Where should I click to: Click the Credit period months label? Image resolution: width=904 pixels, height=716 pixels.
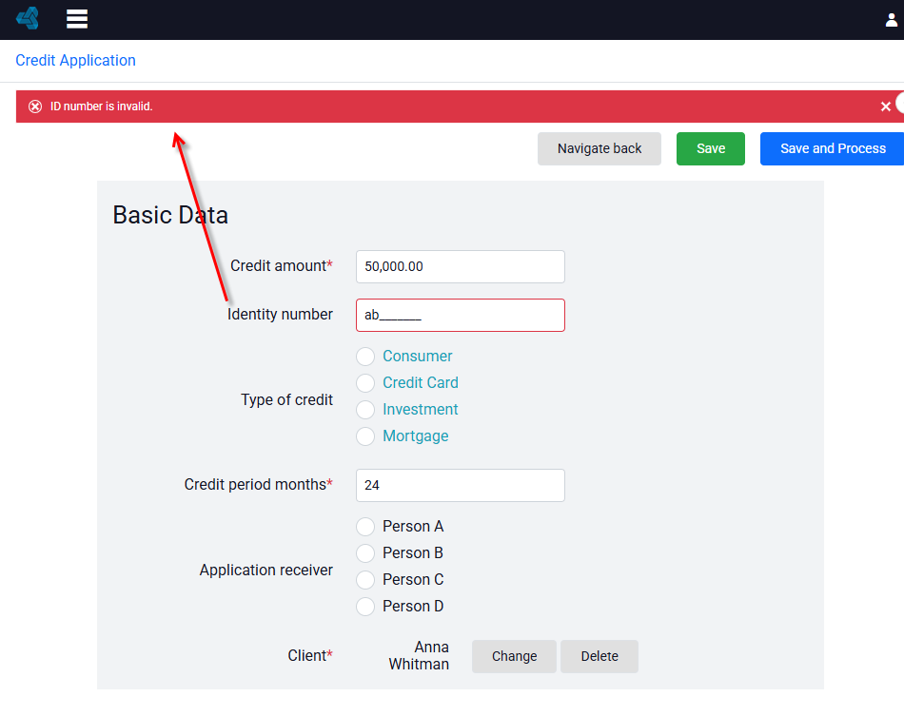tap(258, 484)
